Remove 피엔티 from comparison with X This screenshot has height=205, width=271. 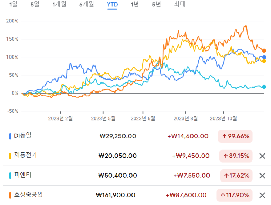coord(262,176)
